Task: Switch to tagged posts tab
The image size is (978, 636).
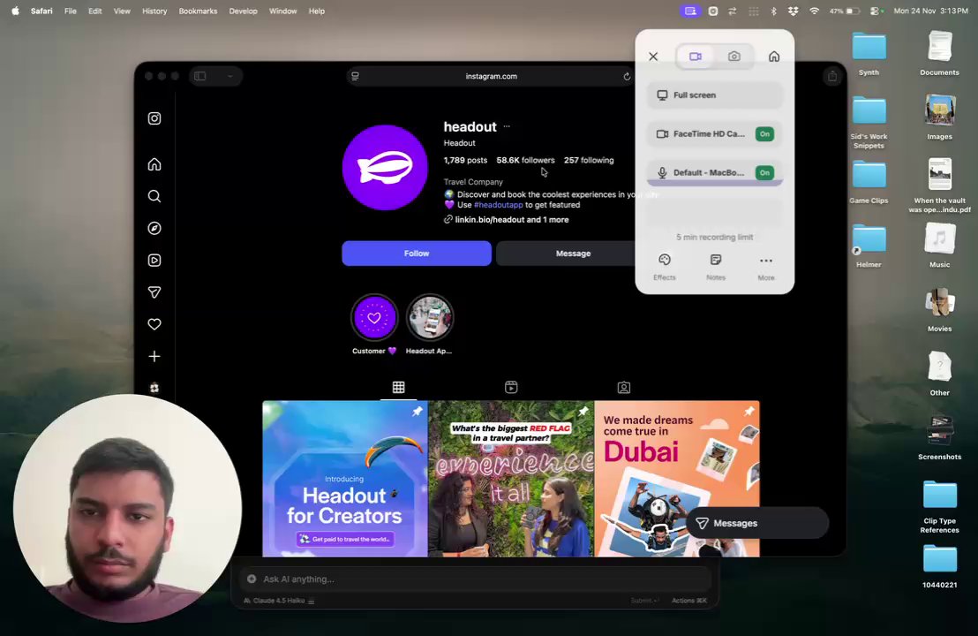Action: pyautogui.click(x=624, y=387)
